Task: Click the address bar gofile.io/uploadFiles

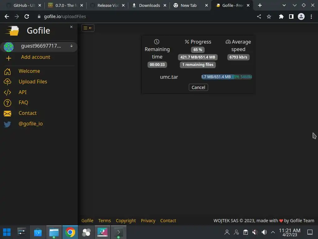Action: pos(65,16)
